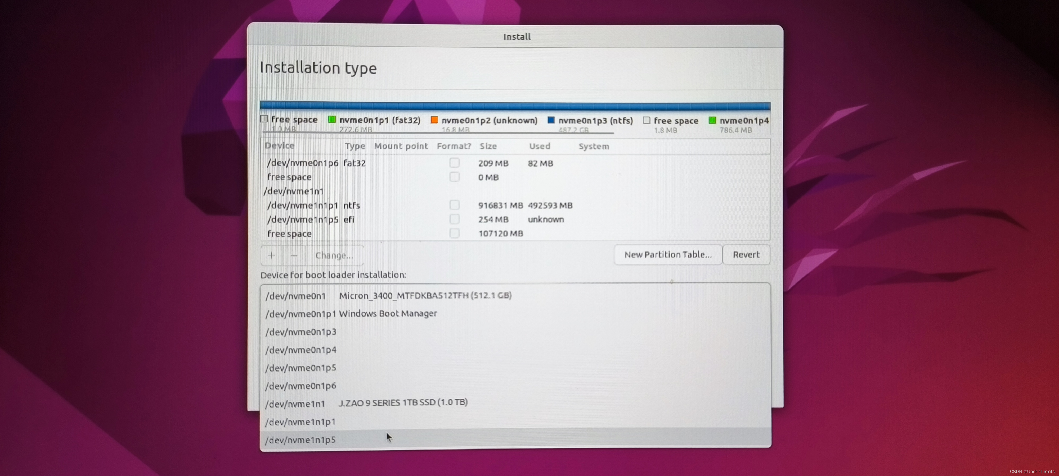
Task: Click green nvme0n1p1 fat32 legend swatch
Action: pyautogui.click(x=332, y=120)
